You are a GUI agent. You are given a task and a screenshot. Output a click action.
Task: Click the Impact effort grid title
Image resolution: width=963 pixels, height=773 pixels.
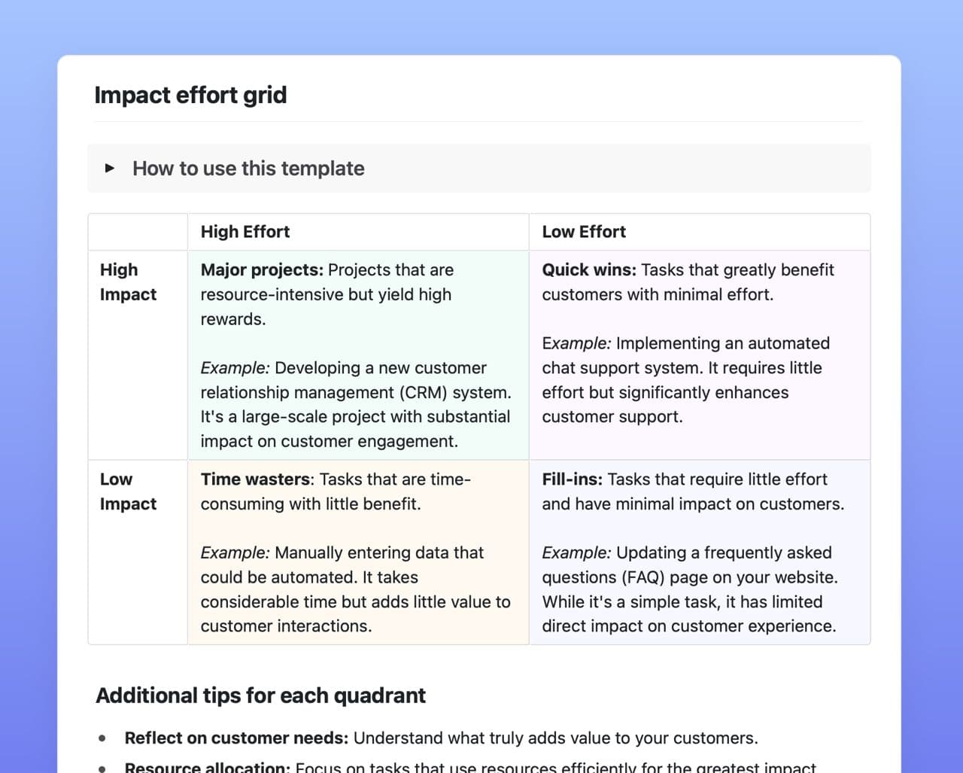coord(190,96)
